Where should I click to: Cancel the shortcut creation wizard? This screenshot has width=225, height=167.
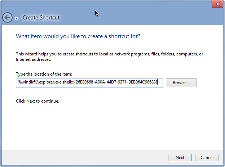[x=207, y=157]
